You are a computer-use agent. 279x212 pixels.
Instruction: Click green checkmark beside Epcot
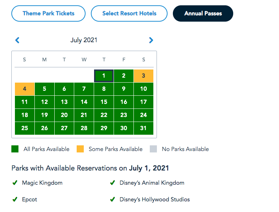tap(15, 200)
